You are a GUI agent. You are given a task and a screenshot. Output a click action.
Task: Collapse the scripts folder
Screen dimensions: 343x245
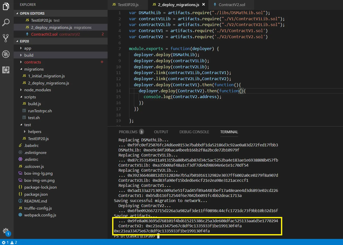21,97
